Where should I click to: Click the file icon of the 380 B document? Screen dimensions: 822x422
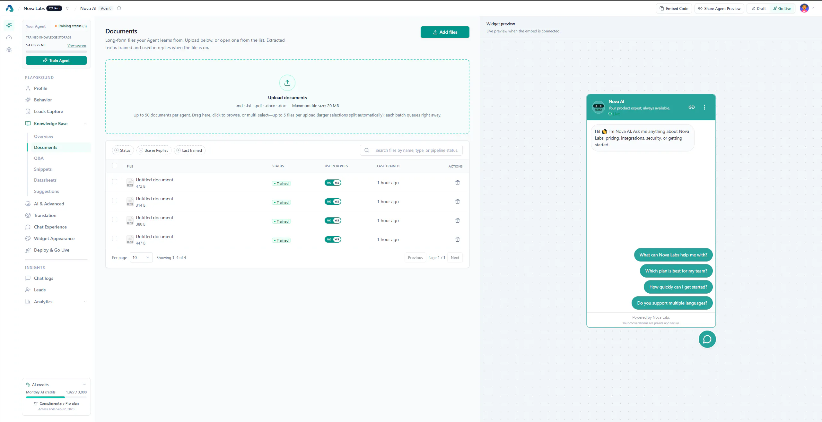click(130, 220)
